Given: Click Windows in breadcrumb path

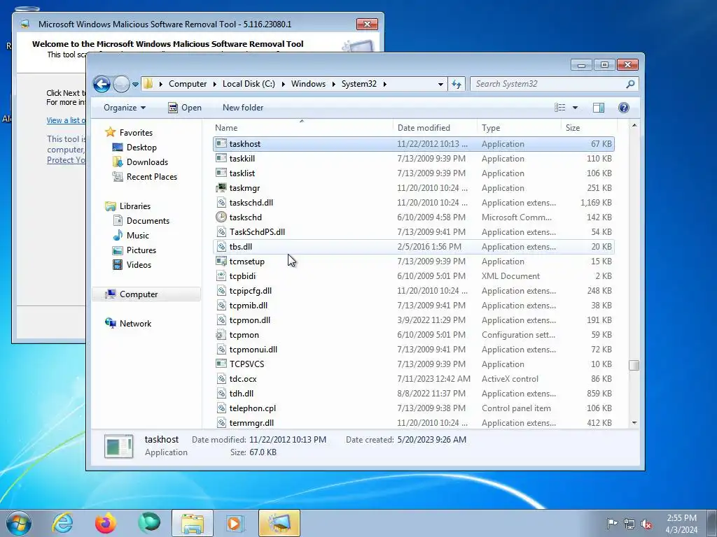Looking at the screenshot, I should [308, 84].
